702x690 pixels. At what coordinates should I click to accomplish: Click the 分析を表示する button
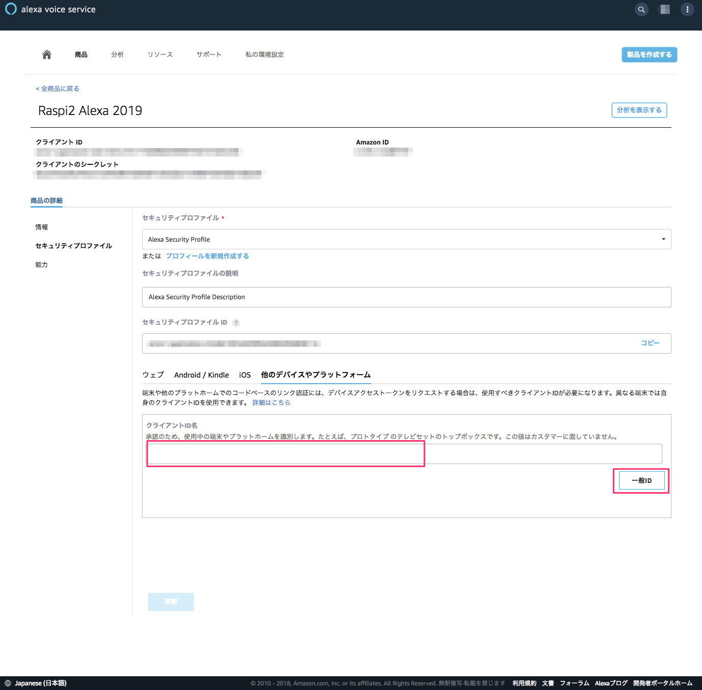(639, 110)
